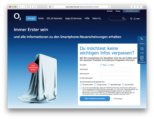The width and height of the screenshot is (154, 119).
Task: Open Apps & Services menu
Action: pyautogui.click(x=73, y=18)
